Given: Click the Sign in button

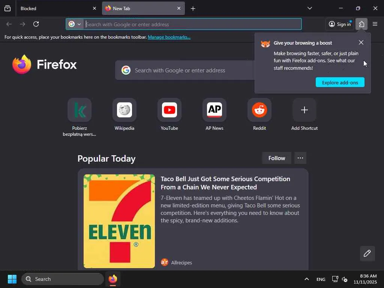Looking at the screenshot, I should coord(340,24).
